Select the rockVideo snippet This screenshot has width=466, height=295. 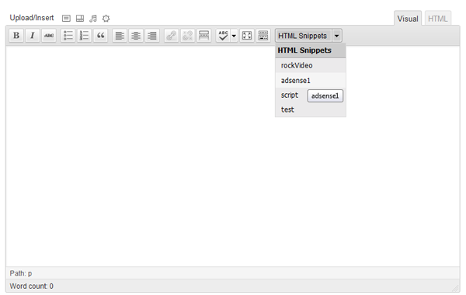point(311,65)
